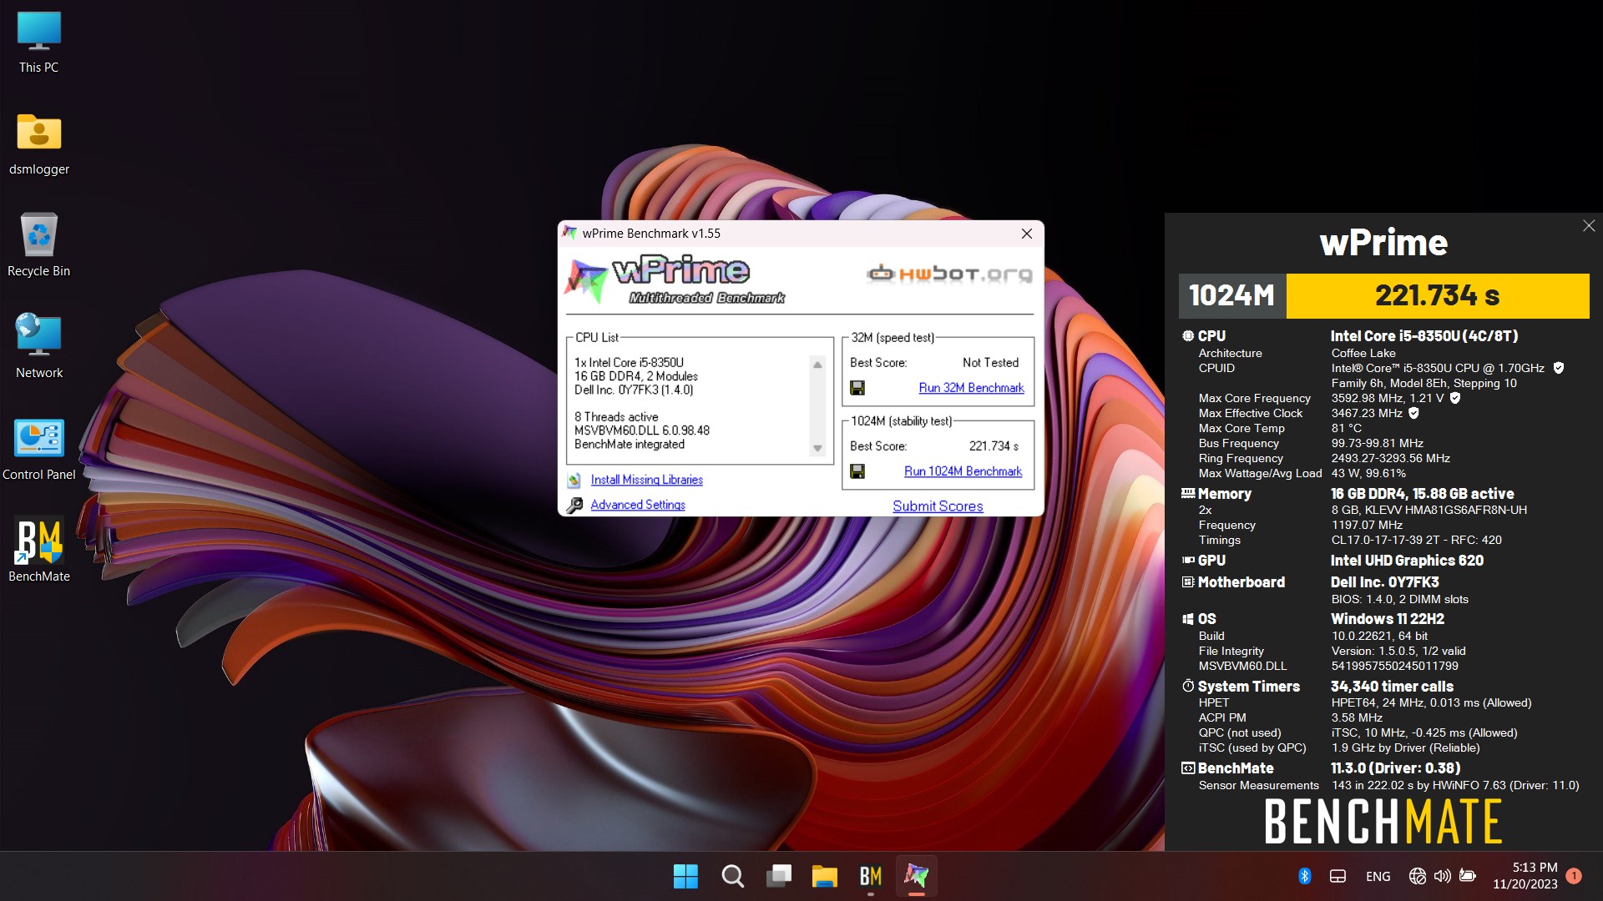Open Install Missing Libraries link
Image resolution: width=1603 pixels, height=901 pixels.
[x=646, y=480]
